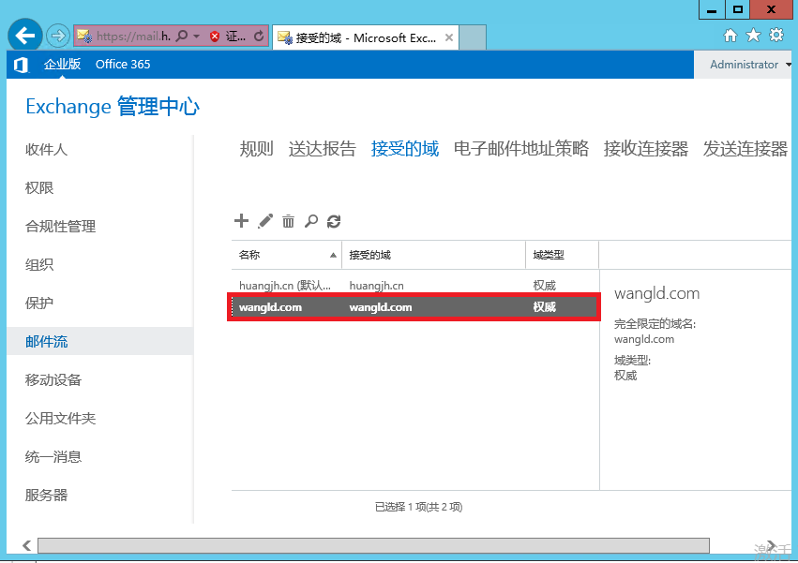Open the 接收连接器 tab
Image resolution: width=798 pixels, height=563 pixels.
tap(646, 148)
